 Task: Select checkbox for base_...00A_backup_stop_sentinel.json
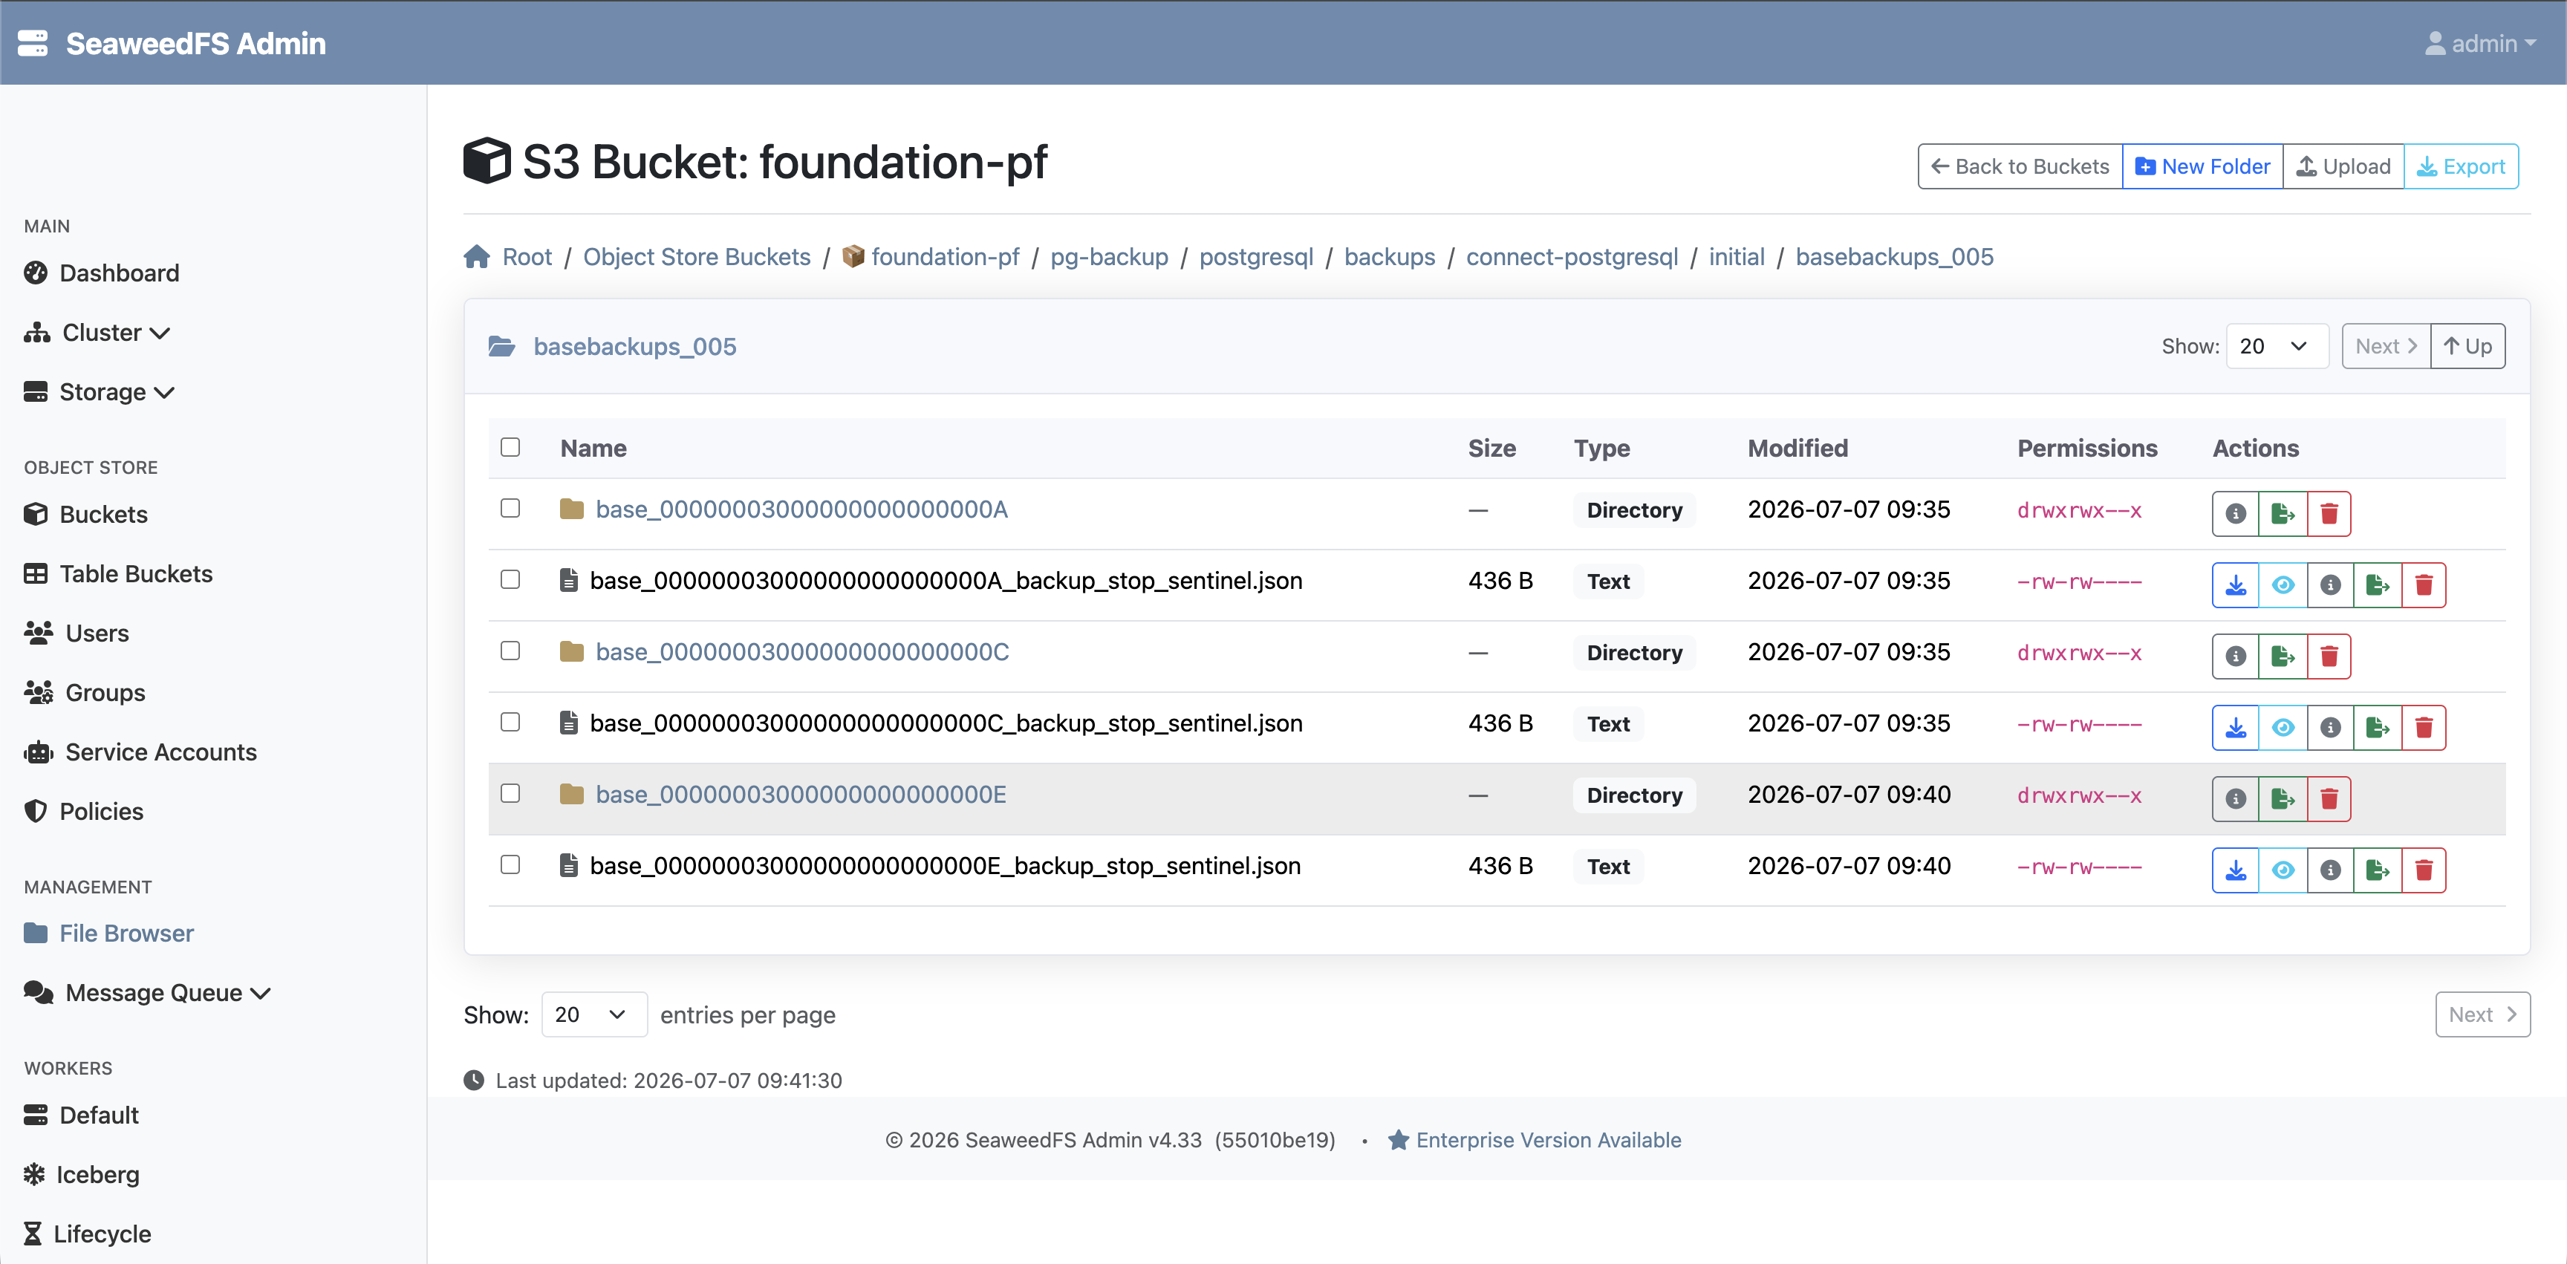(x=510, y=580)
